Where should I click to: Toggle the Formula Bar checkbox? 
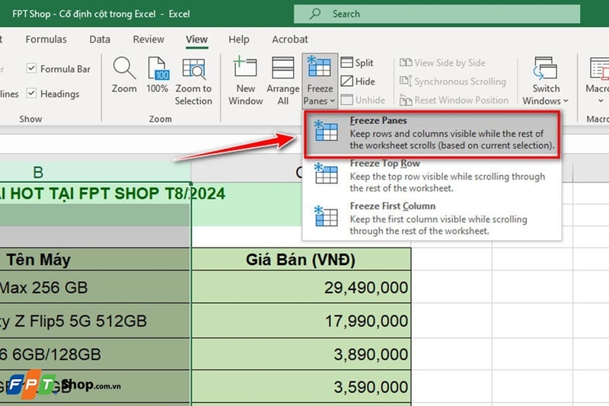click(31, 69)
